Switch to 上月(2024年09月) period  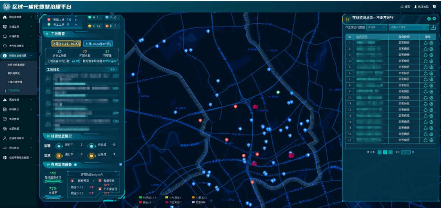(98, 44)
